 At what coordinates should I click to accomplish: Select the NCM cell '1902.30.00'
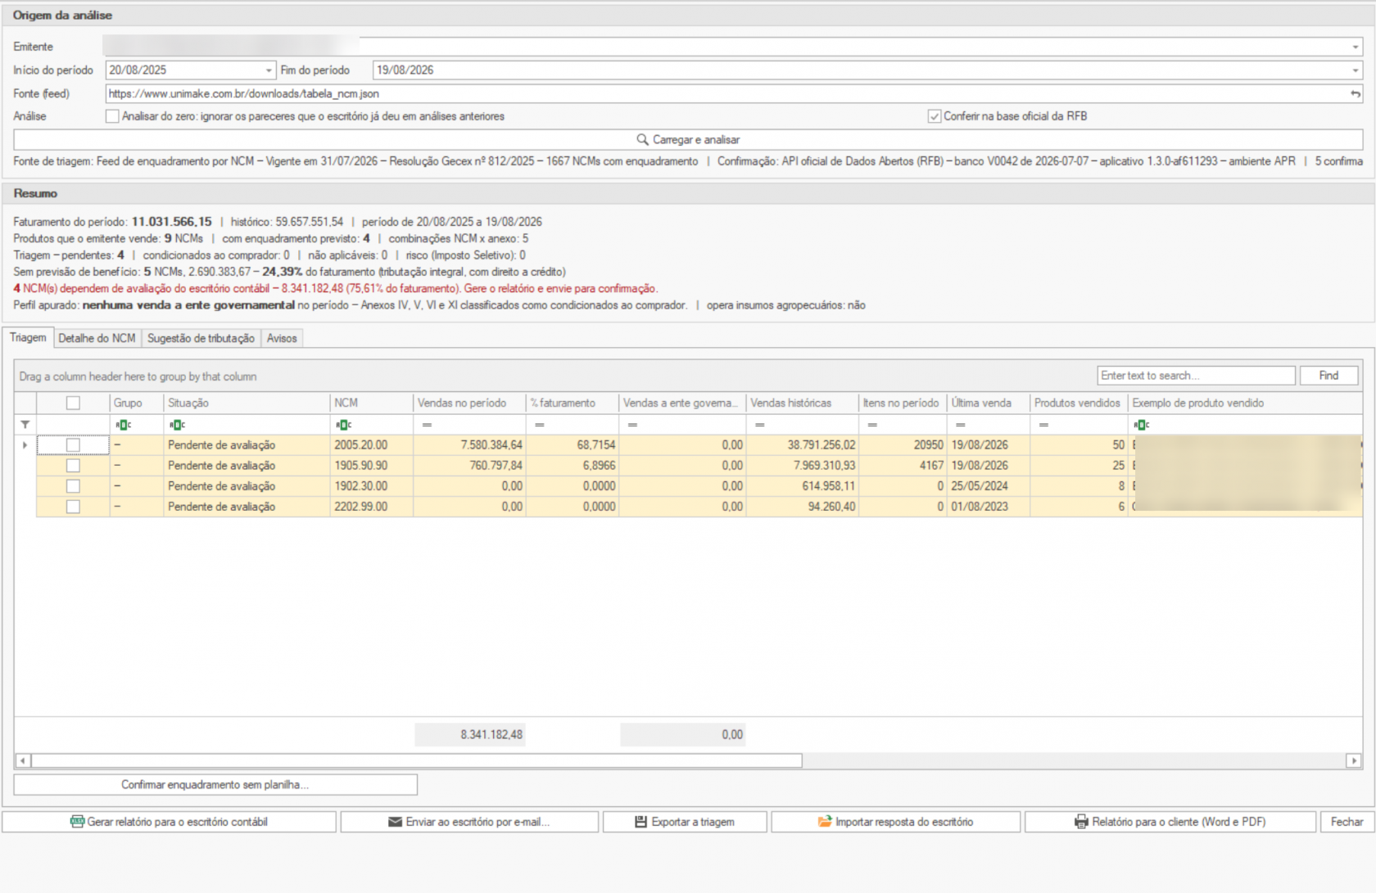point(372,486)
